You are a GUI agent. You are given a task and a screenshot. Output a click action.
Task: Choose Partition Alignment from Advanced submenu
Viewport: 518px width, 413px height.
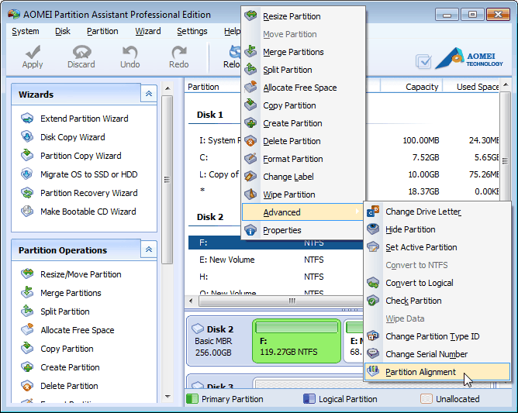coord(437,372)
